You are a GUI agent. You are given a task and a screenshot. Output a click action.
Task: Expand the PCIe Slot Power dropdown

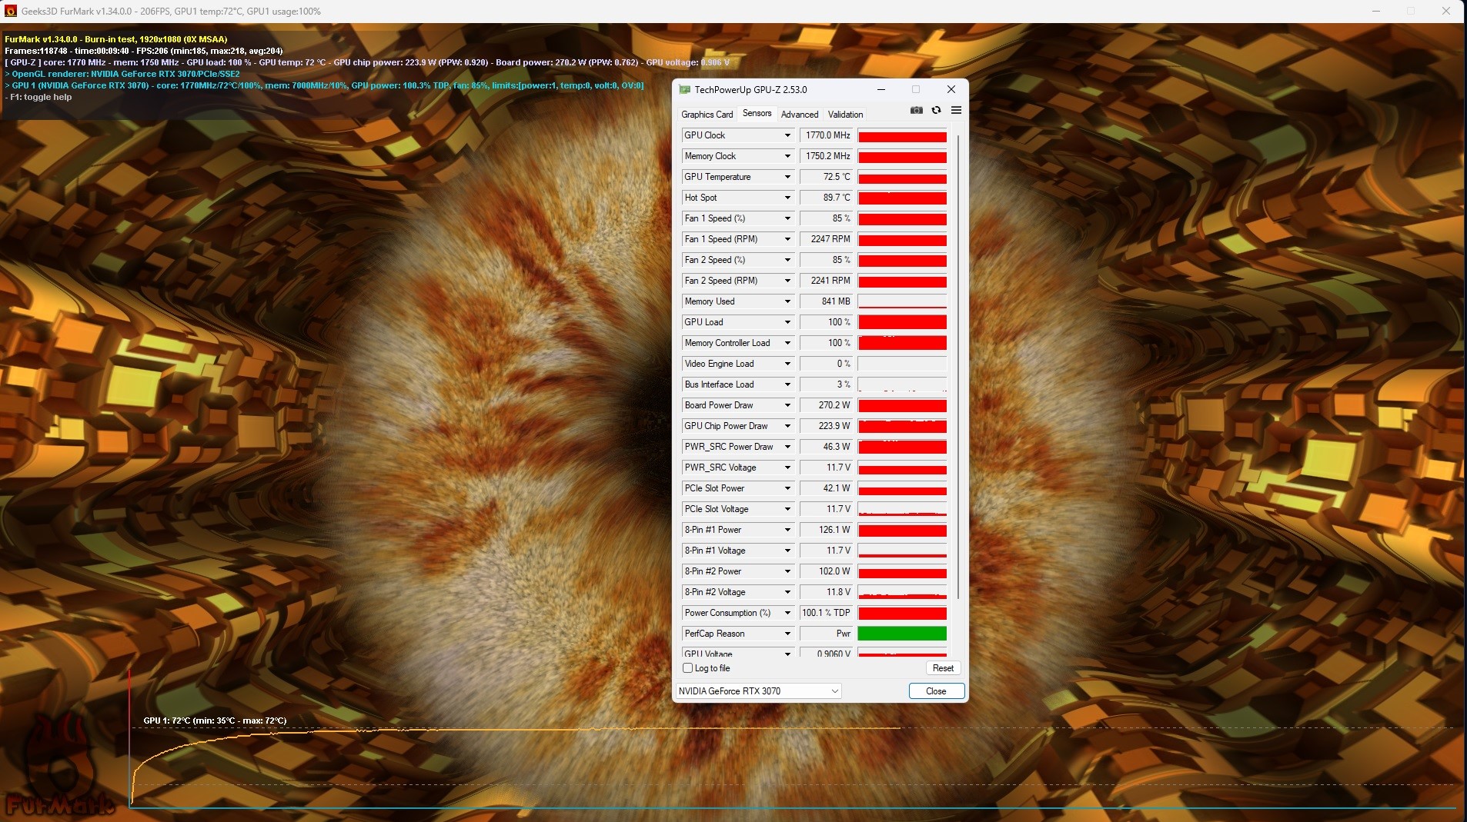pyautogui.click(x=787, y=488)
